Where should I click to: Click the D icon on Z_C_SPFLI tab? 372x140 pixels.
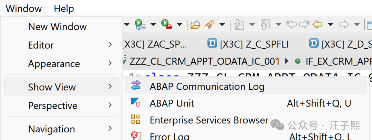pyautogui.click(x=212, y=43)
